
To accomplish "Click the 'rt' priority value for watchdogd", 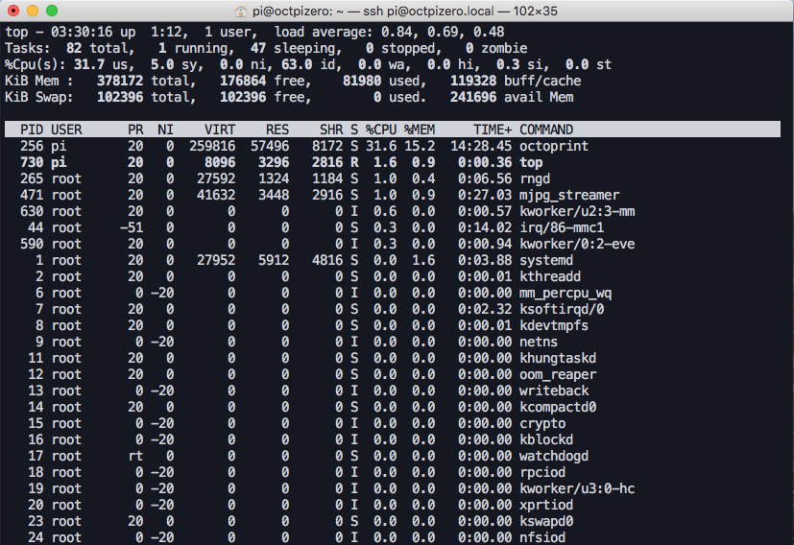I will (x=135, y=456).
